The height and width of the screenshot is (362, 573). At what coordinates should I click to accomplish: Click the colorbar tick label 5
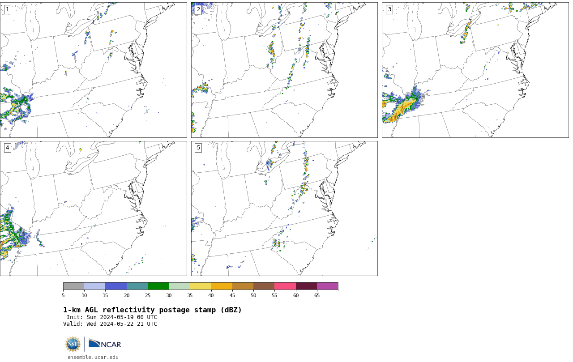[63, 295]
